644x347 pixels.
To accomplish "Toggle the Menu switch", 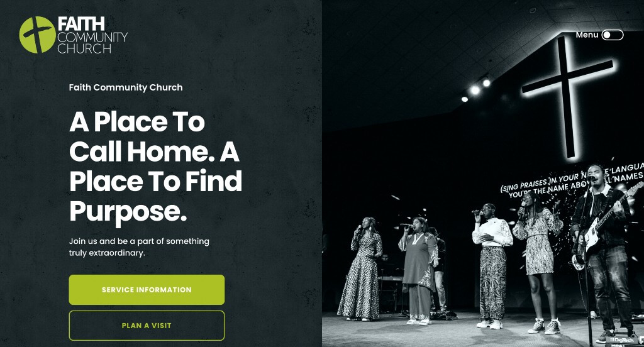I will click(613, 35).
